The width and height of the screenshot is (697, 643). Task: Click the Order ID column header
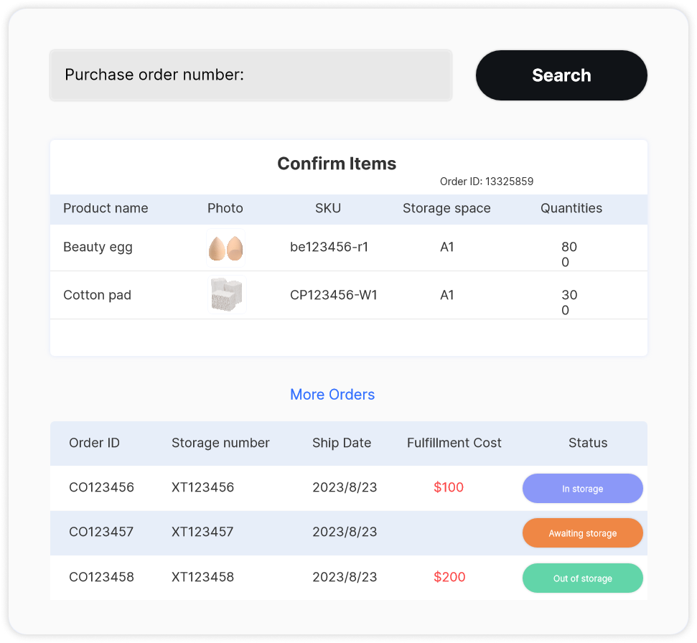[94, 443]
